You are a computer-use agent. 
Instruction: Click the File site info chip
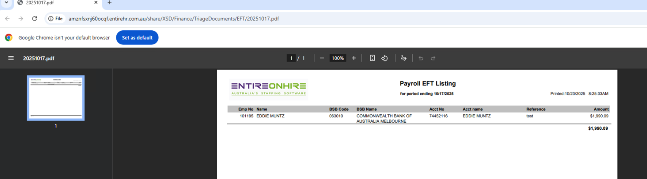pyautogui.click(x=55, y=18)
